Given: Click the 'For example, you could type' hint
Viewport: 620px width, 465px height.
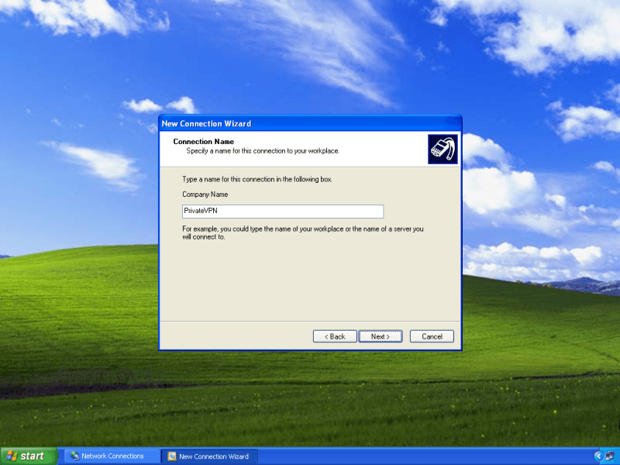Looking at the screenshot, I should pos(303,233).
